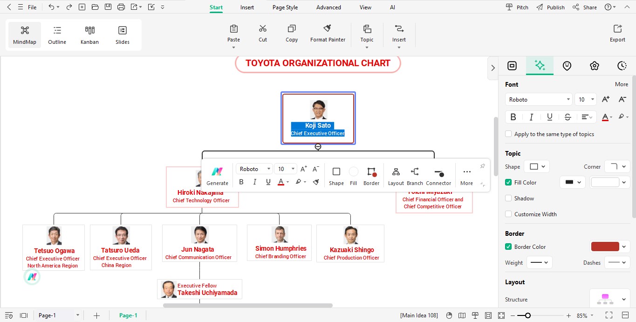Enable Customize Width checkbox

[508, 214]
